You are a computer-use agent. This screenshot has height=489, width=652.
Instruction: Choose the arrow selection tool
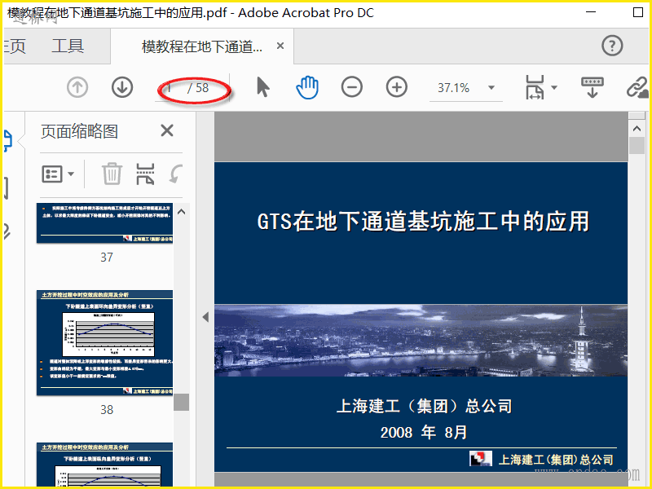point(262,88)
